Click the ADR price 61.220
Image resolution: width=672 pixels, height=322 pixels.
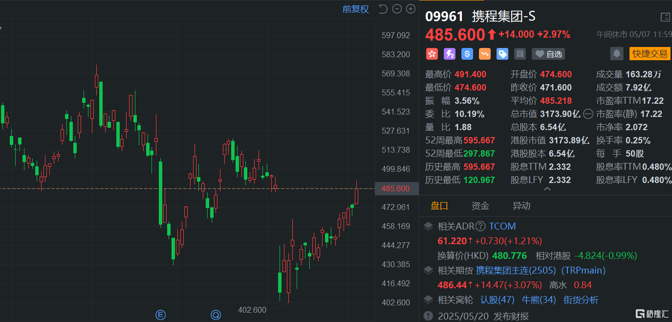[x=452, y=241]
